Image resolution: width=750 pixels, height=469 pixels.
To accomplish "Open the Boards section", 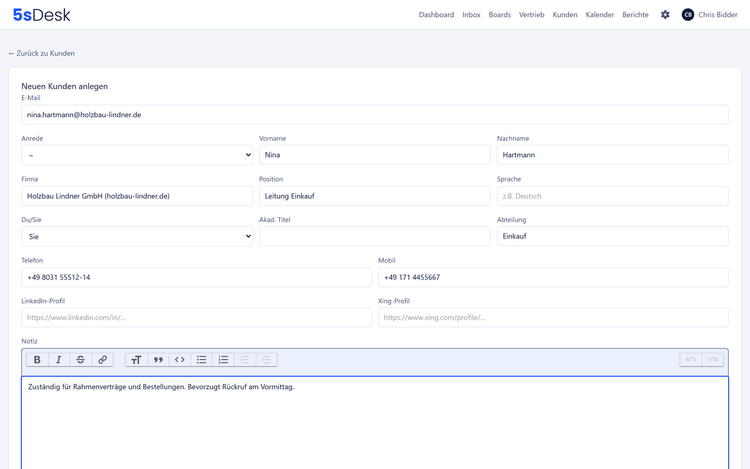I will pyautogui.click(x=499, y=15).
